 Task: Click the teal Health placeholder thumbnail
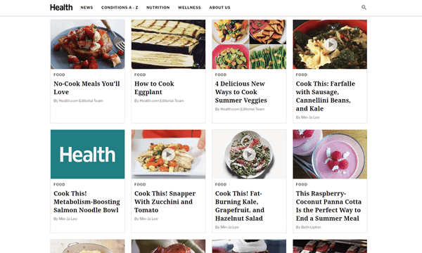(x=87, y=154)
